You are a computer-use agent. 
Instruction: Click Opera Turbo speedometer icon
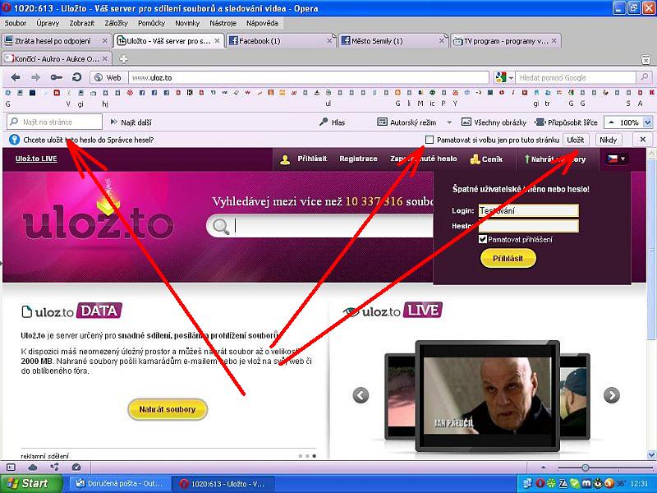(x=76, y=467)
